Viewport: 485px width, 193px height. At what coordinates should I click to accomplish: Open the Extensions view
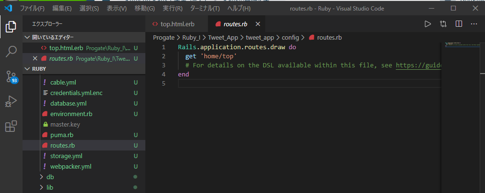(11, 126)
